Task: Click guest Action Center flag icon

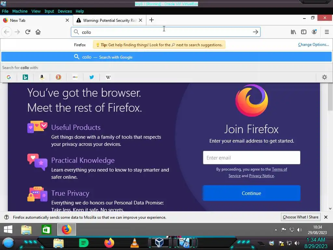Action: pos(284,230)
